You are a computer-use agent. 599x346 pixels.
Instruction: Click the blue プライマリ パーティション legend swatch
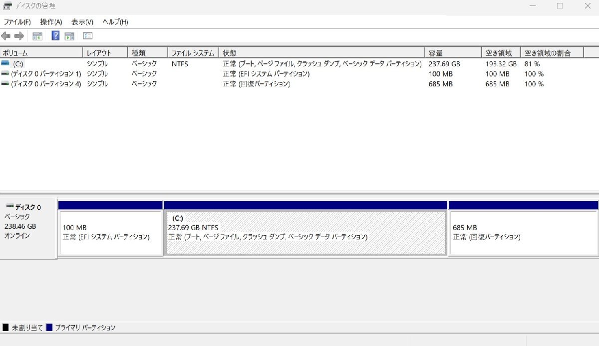coord(49,328)
